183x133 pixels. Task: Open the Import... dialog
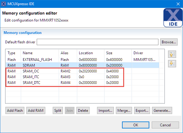[x=106, y=111]
